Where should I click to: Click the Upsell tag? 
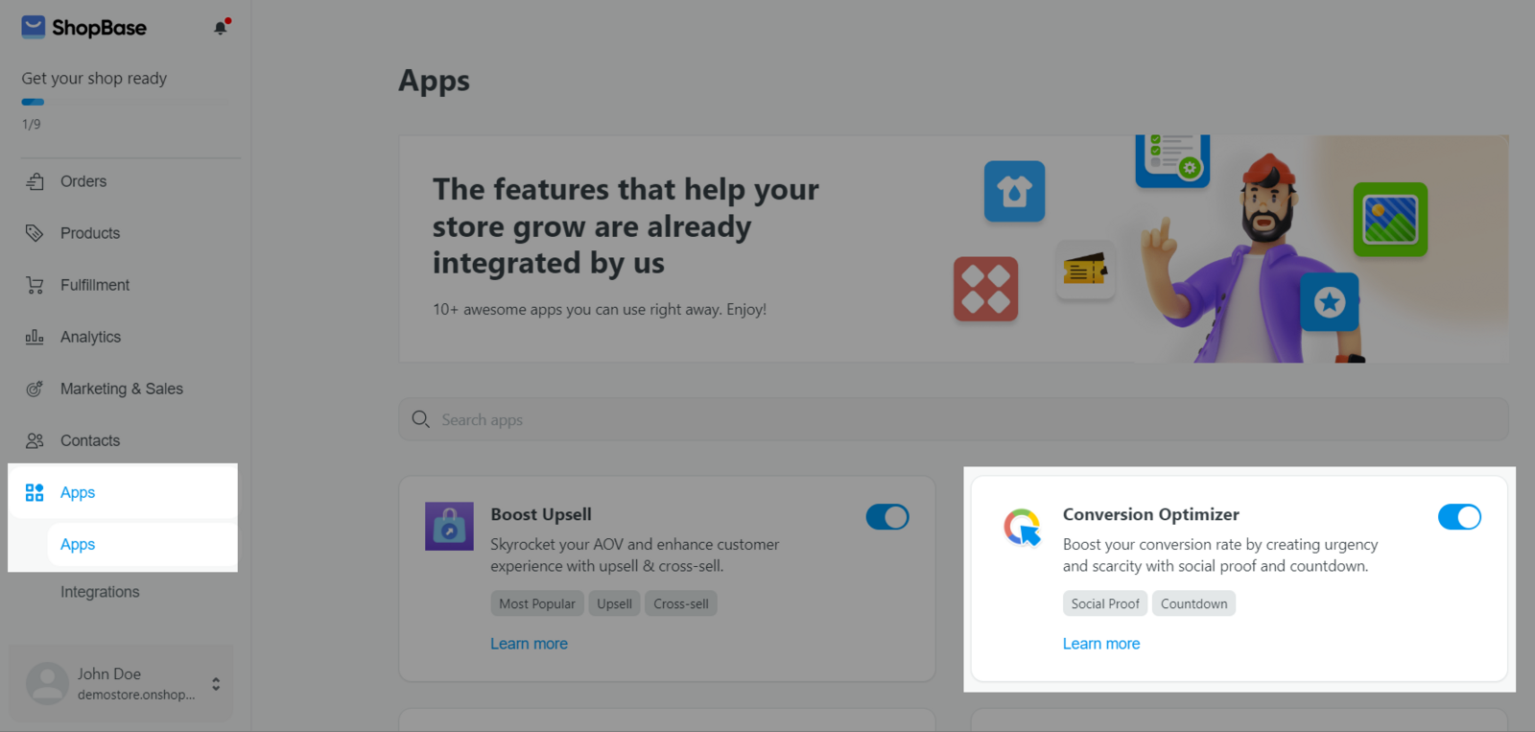(614, 603)
